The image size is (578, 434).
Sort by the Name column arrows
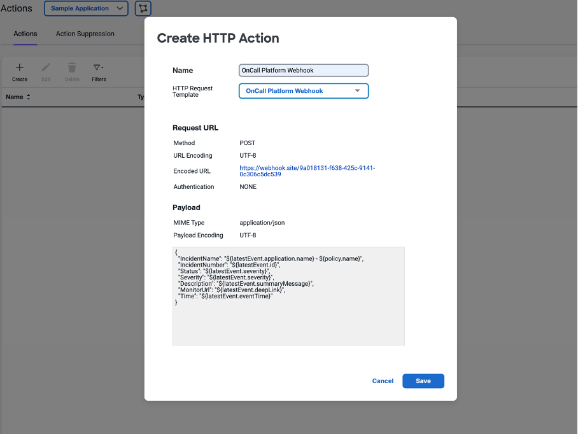click(29, 97)
